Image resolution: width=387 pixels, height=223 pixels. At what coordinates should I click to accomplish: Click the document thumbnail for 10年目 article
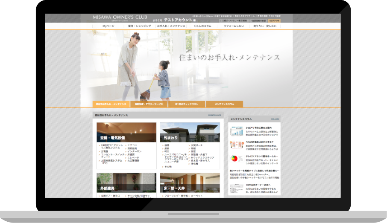pos(237,188)
